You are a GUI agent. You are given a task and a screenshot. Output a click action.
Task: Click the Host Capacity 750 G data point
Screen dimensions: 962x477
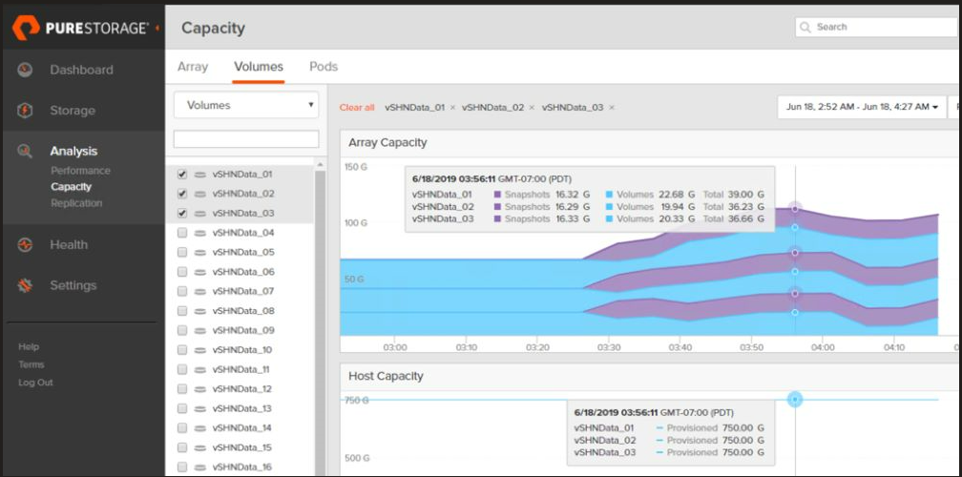[x=795, y=400]
